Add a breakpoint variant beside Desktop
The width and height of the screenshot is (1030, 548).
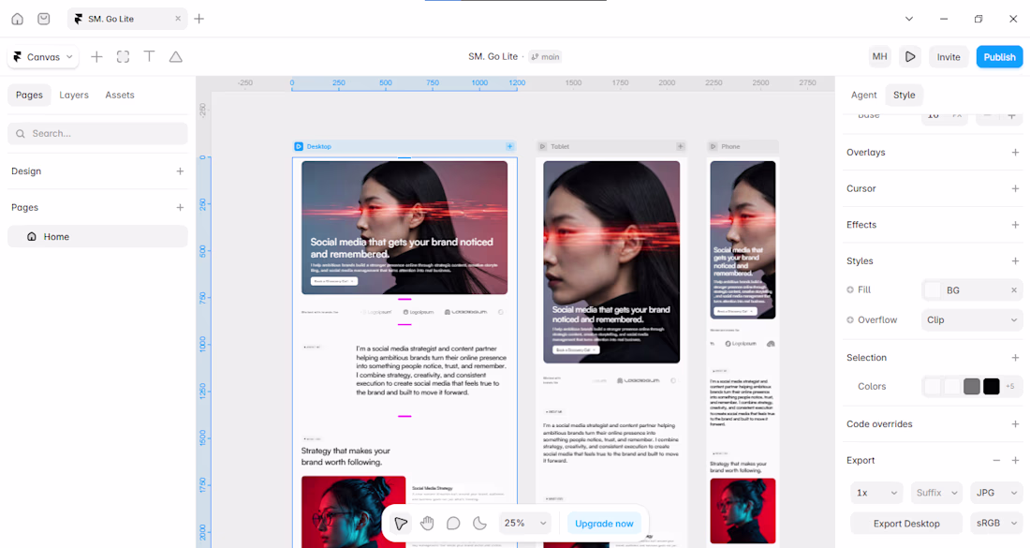509,146
